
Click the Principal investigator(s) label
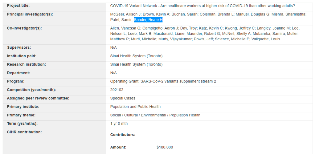point(30,14)
